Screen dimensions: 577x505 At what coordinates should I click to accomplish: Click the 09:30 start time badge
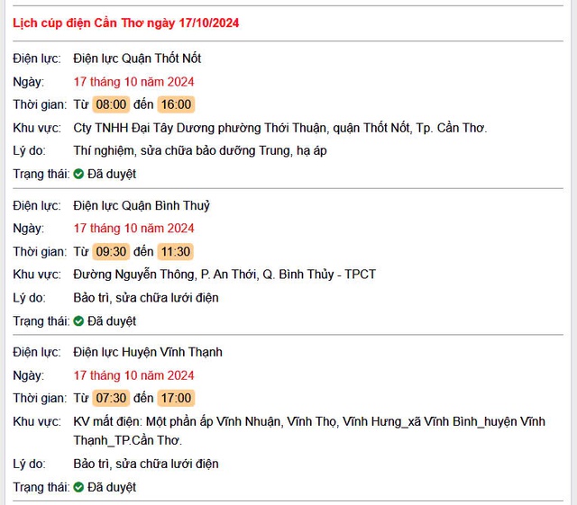click(x=111, y=252)
